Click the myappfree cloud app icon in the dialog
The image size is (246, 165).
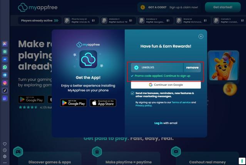pyautogui.click(x=88, y=59)
